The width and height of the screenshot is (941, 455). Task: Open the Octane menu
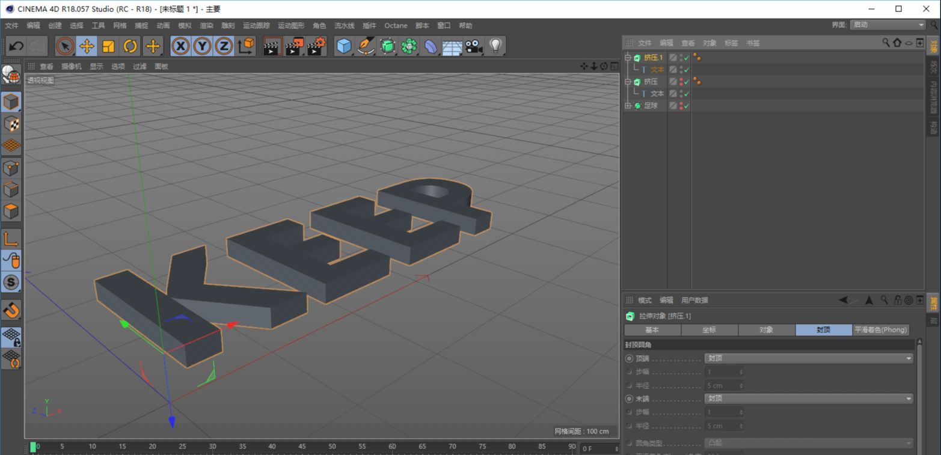tap(396, 25)
